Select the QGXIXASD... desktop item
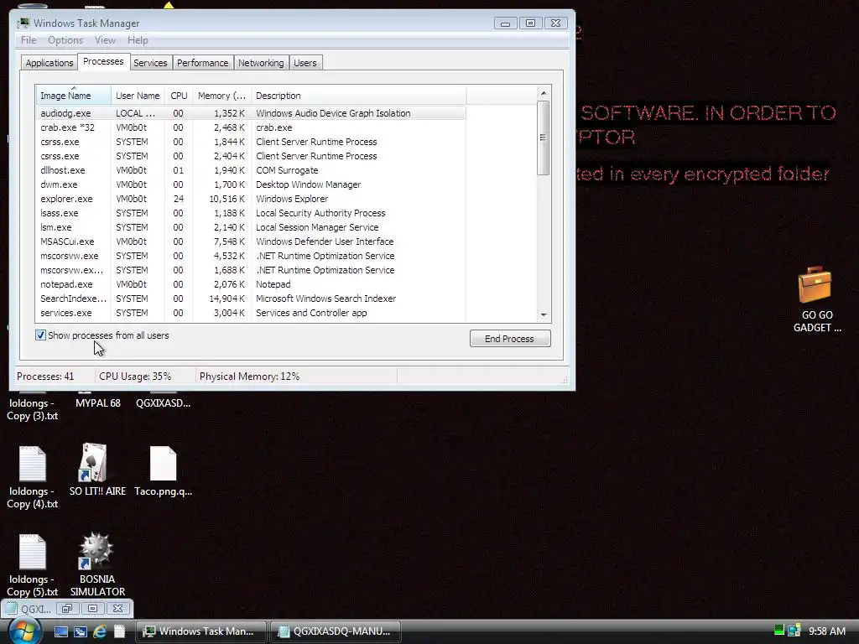This screenshot has height=644, width=859. pyautogui.click(x=164, y=403)
